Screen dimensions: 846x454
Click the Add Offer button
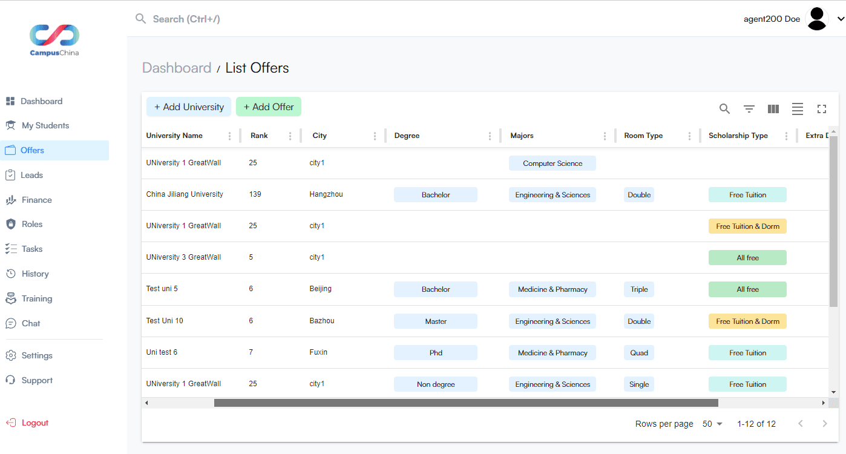point(269,107)
